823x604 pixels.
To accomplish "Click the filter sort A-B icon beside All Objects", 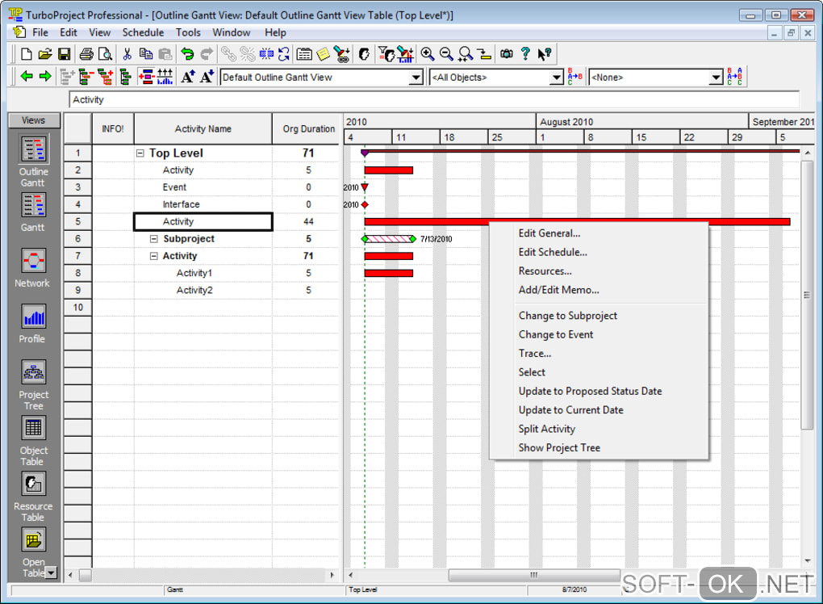I will (x=574, y=77).
